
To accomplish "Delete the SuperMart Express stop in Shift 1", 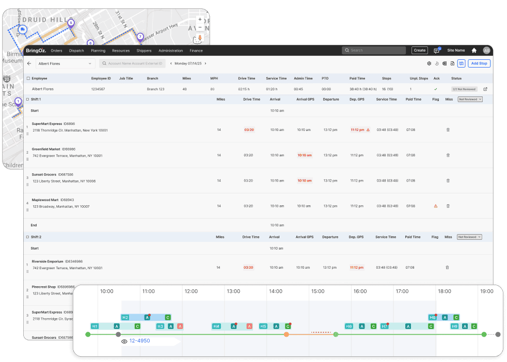I will 448,130.
